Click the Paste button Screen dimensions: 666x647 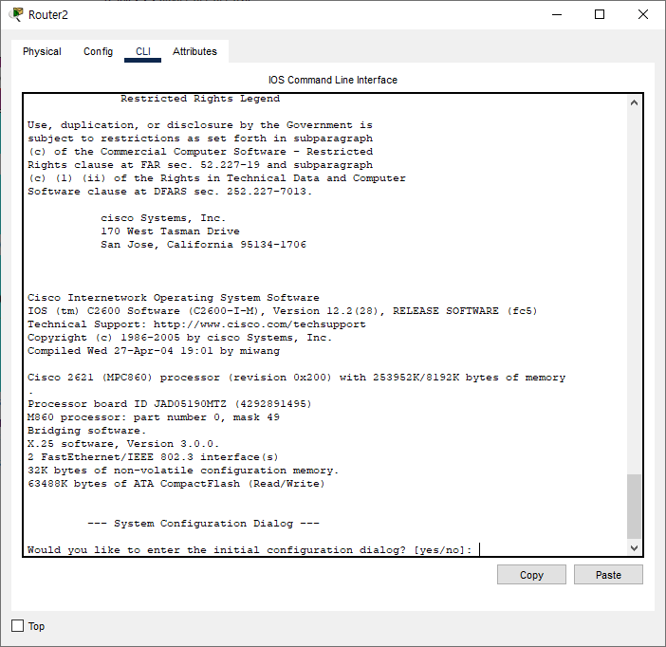pyautogui.click(x=608, y=575)
